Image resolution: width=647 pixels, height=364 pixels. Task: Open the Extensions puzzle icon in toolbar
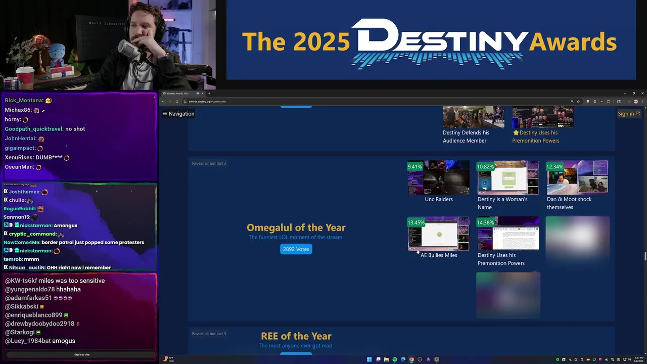coord(609,102)
